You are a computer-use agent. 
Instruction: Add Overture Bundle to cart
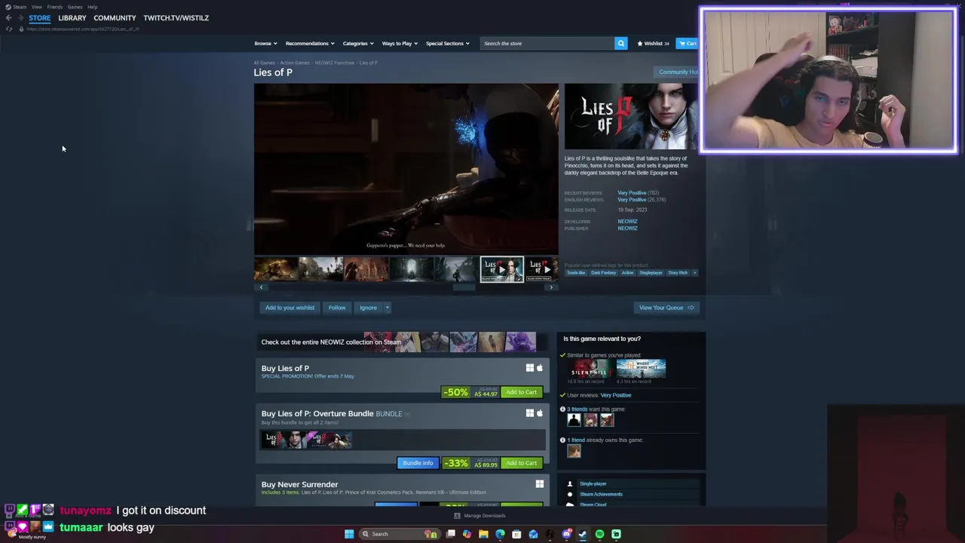pos(521,463)
